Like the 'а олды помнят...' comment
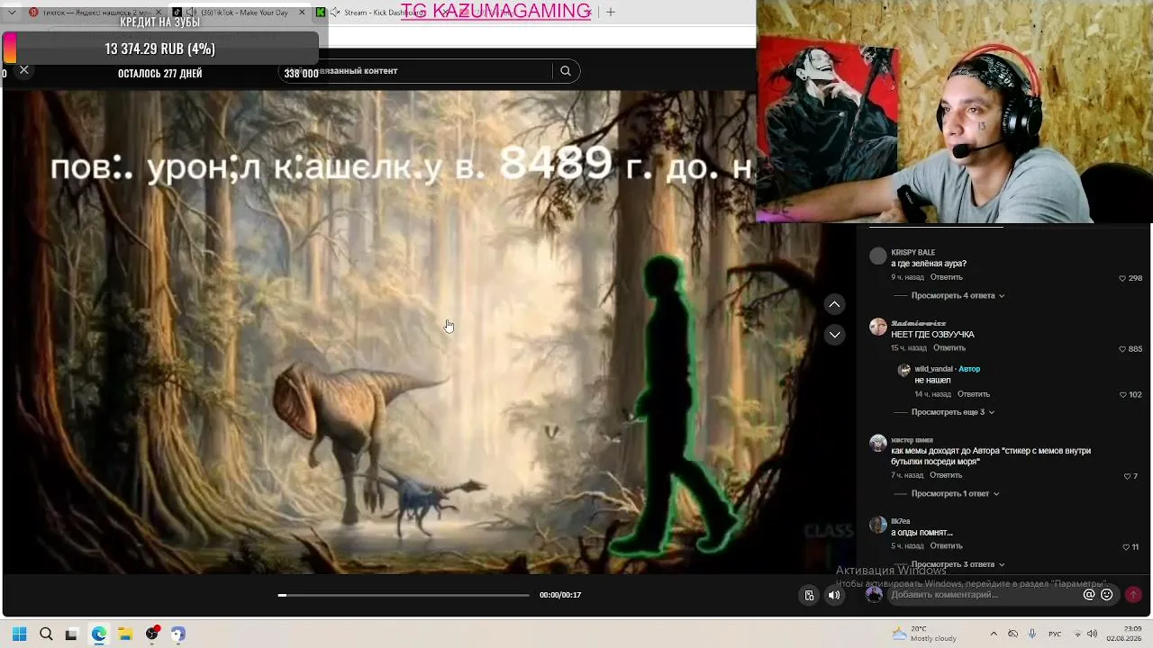Screen dimensions: 1153x648 [x=1126, y=546]
